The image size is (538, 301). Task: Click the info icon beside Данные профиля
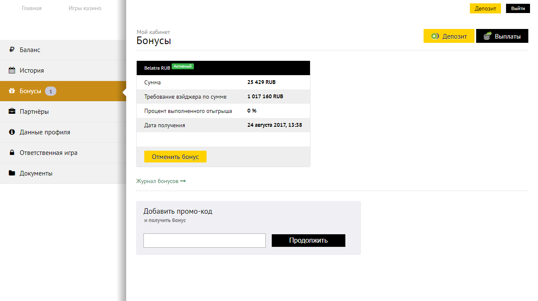pyautogui.click(x=12, y=132)
